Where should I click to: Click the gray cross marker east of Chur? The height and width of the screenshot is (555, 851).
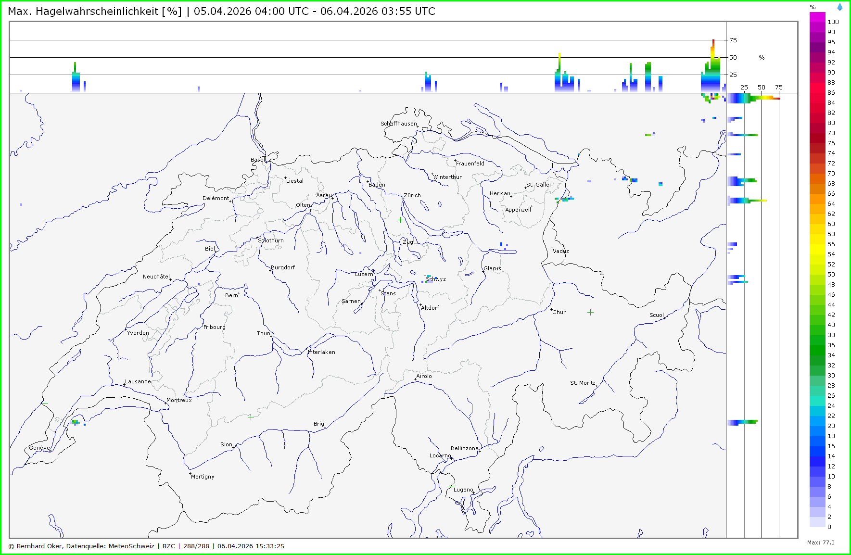pos(590,312)
